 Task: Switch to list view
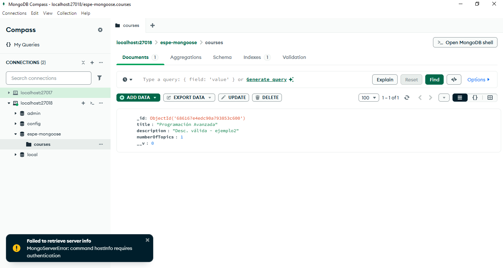click(x=460, y=98)
